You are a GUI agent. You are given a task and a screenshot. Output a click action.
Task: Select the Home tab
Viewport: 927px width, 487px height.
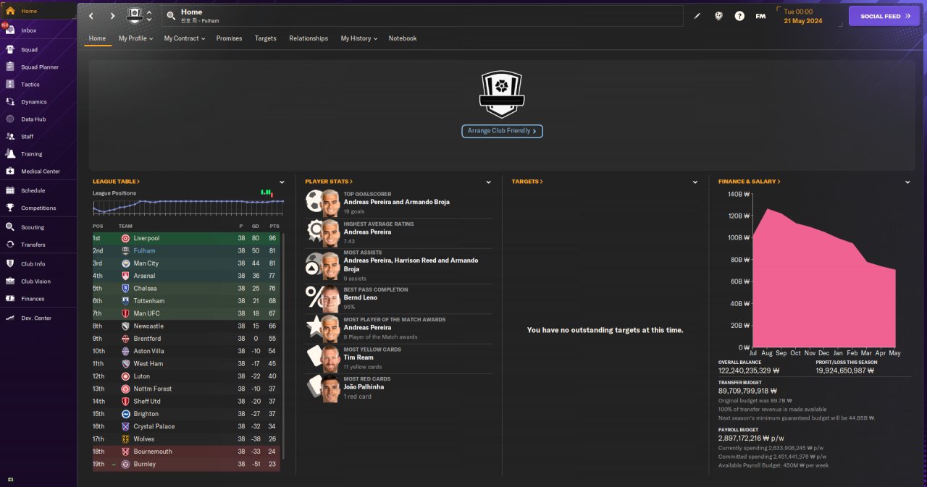(97, 38)
